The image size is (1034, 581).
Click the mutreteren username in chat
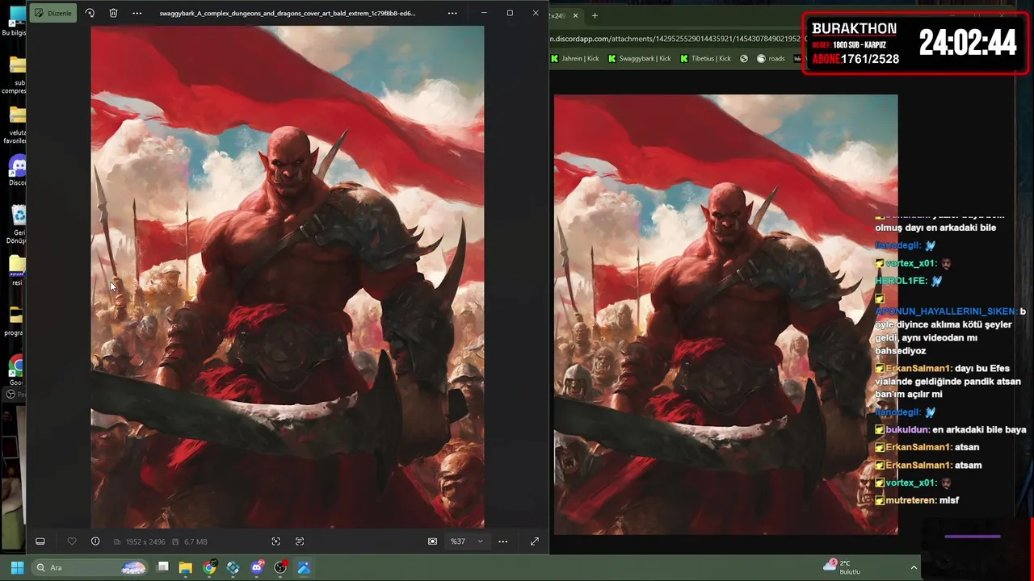(x=911, y=500)
